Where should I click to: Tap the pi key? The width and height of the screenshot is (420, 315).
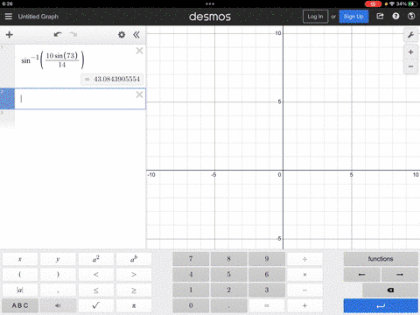(x=134, y=305)
